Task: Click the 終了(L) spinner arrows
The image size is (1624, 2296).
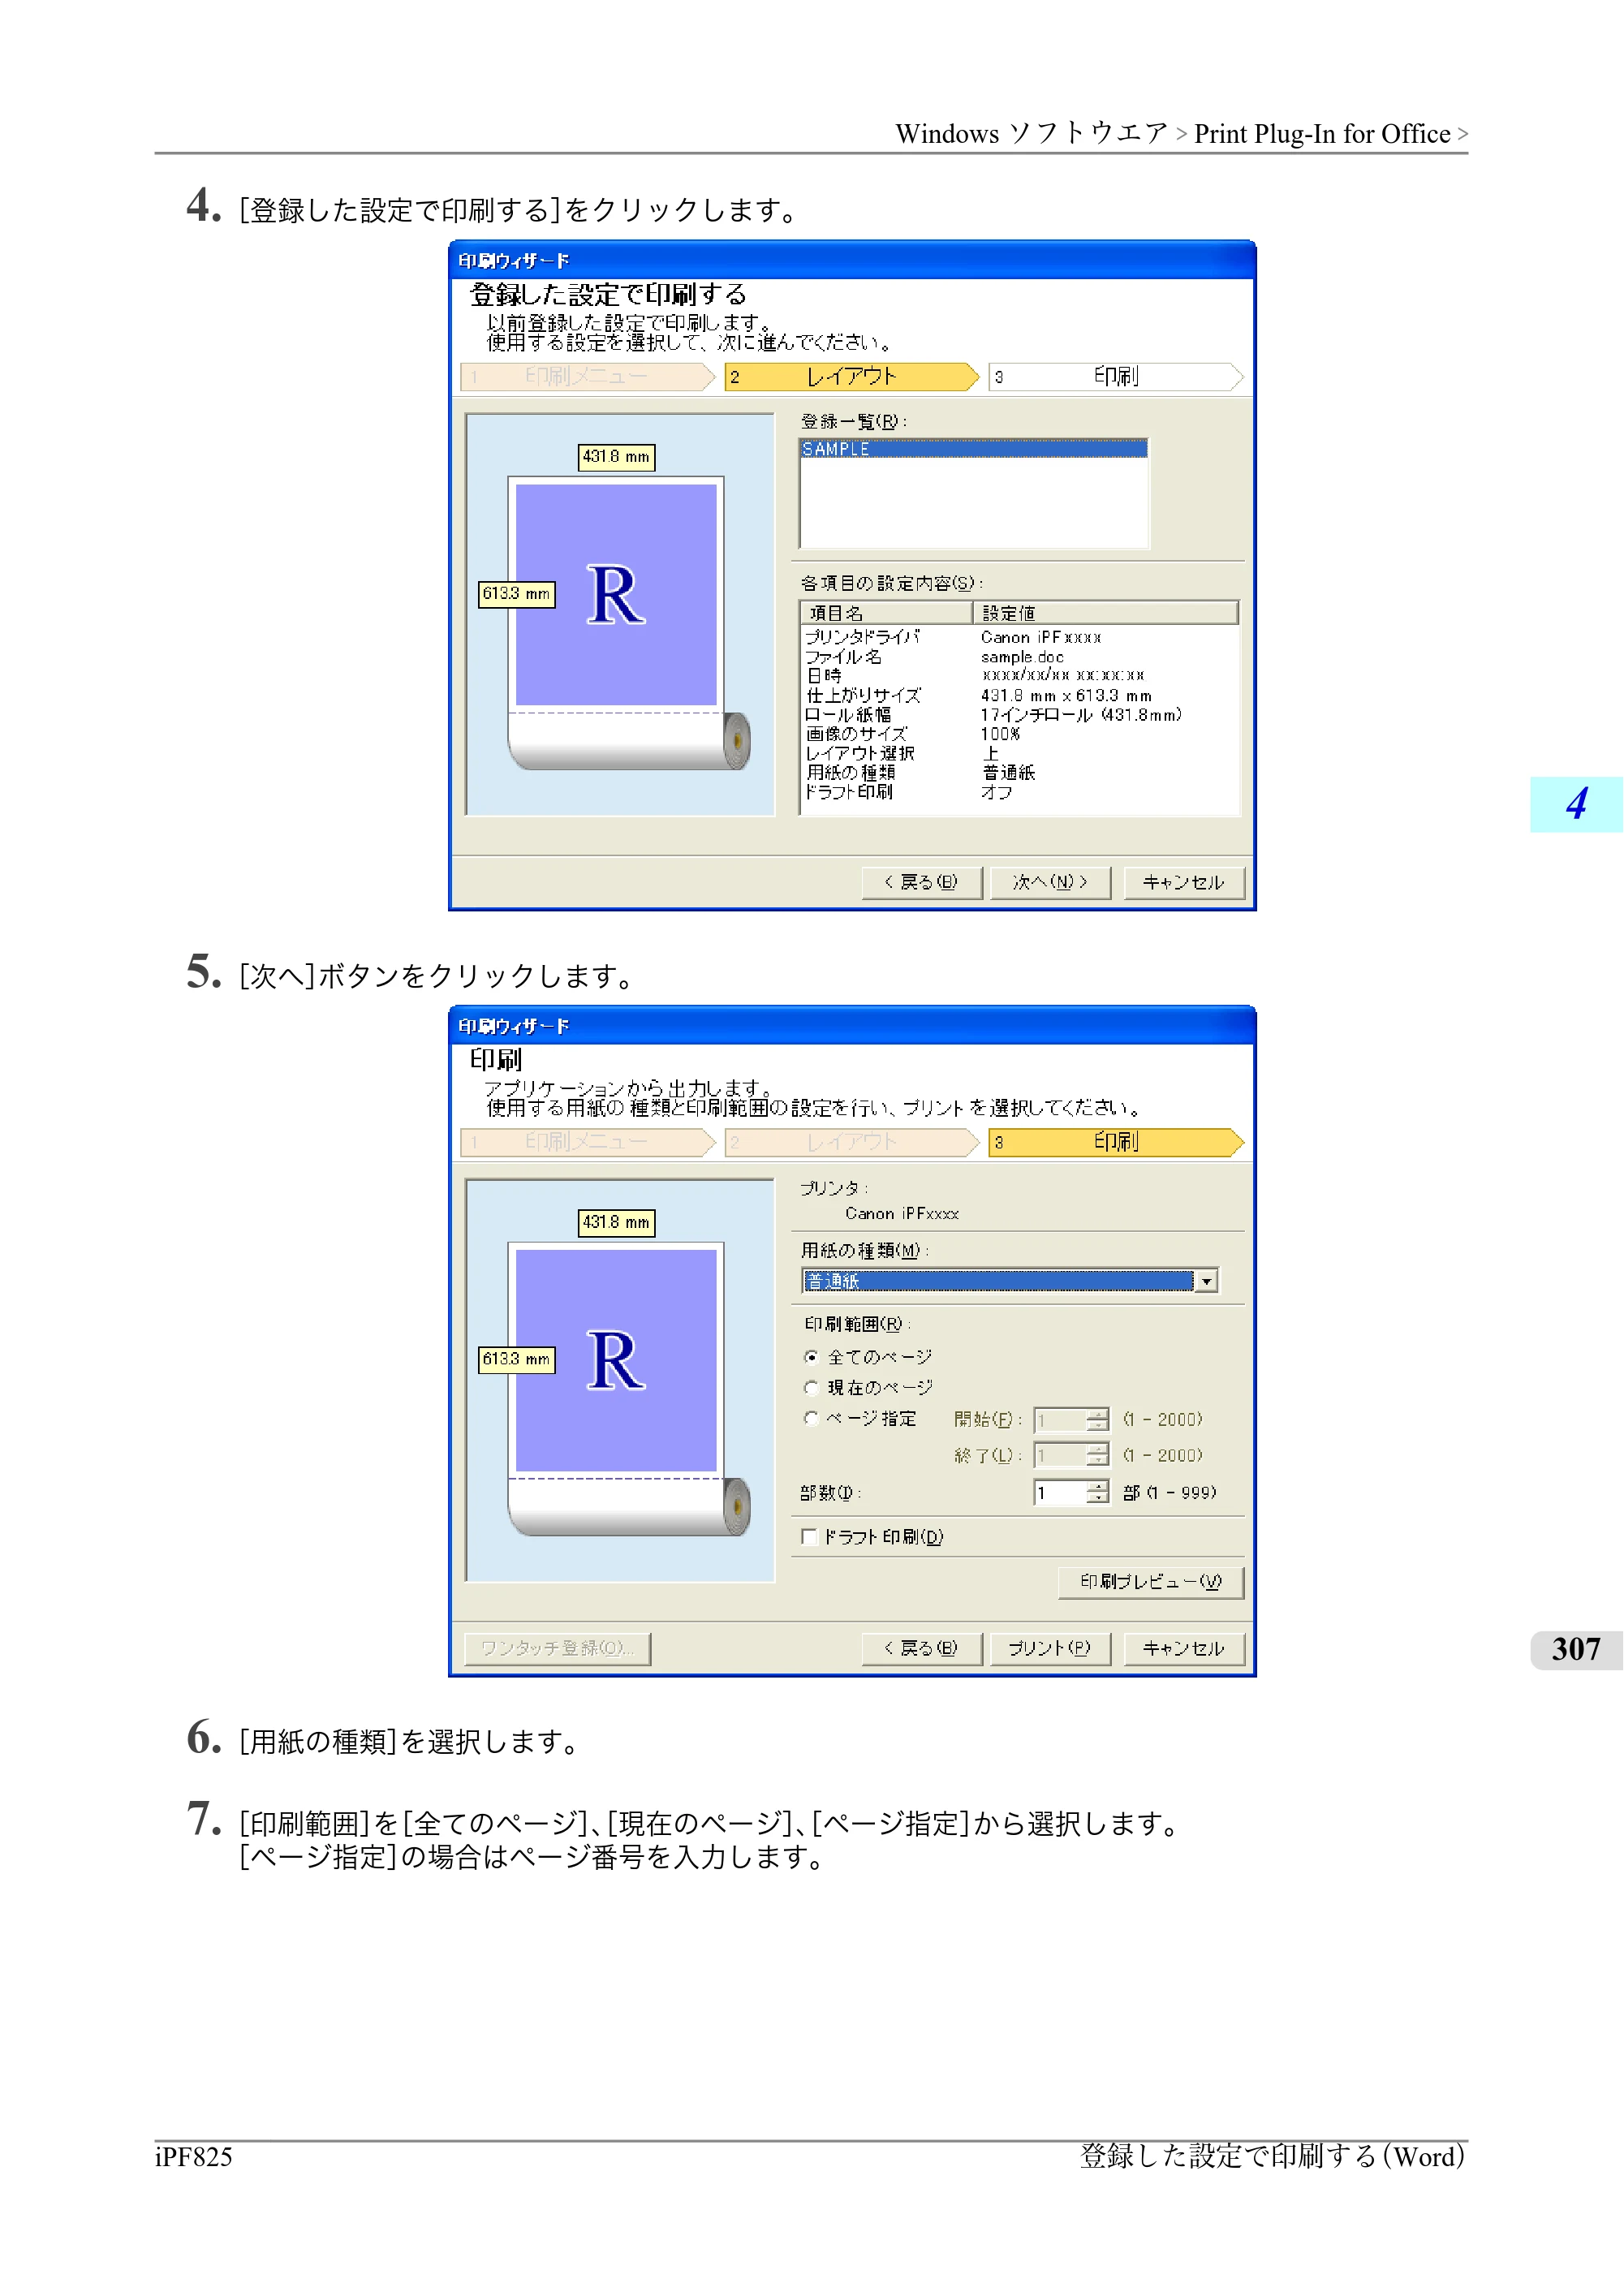Action: (1098, 1455)
